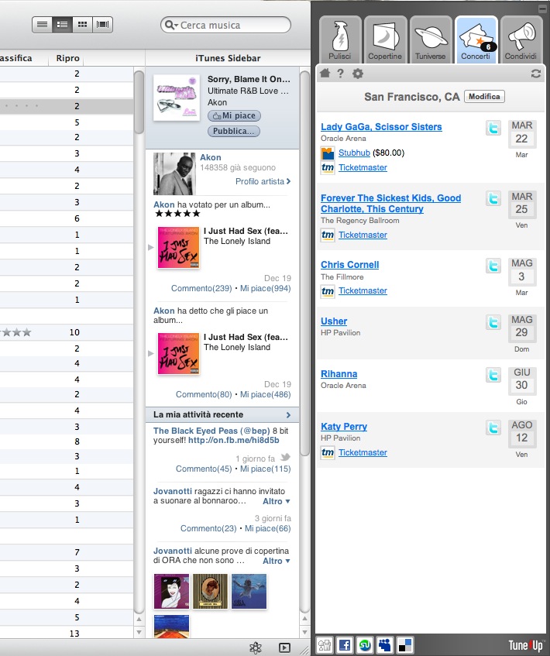Switch iTunes to grid view
The image size is (550, 656).
[x=82, y=25]
